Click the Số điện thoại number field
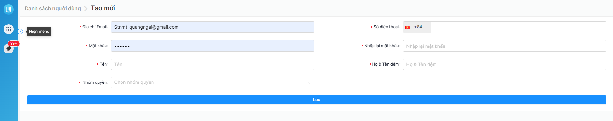The width and height of the screenshot is (613, 121). tap(518, 27)
